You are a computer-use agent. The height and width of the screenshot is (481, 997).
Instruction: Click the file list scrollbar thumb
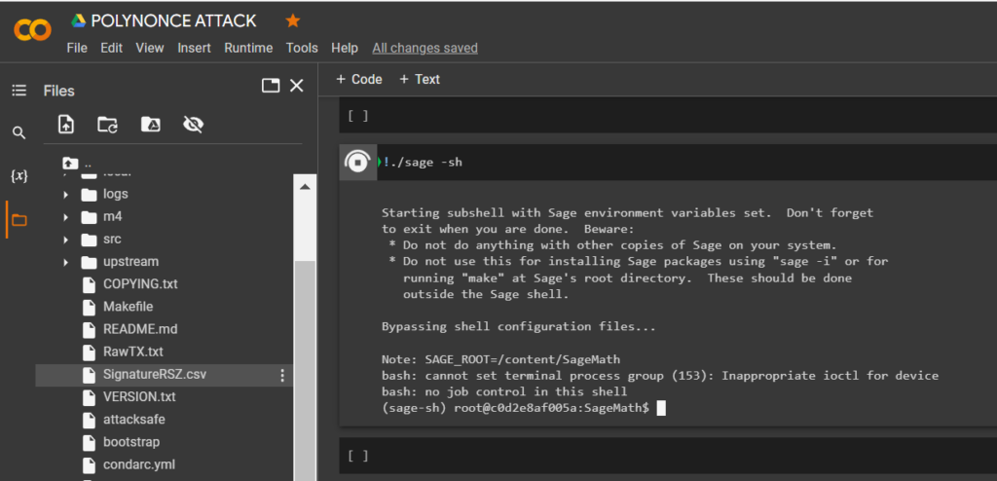pyautogui.click(x=305, y=370)
